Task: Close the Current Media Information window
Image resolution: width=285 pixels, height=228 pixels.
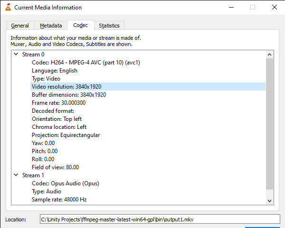Action: pos(275,7)
